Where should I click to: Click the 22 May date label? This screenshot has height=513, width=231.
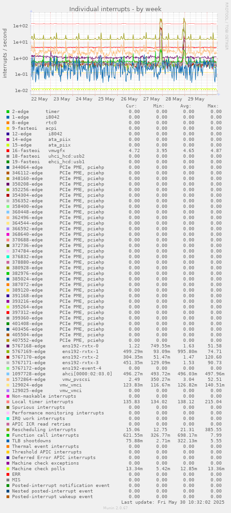tap(40, 99)
